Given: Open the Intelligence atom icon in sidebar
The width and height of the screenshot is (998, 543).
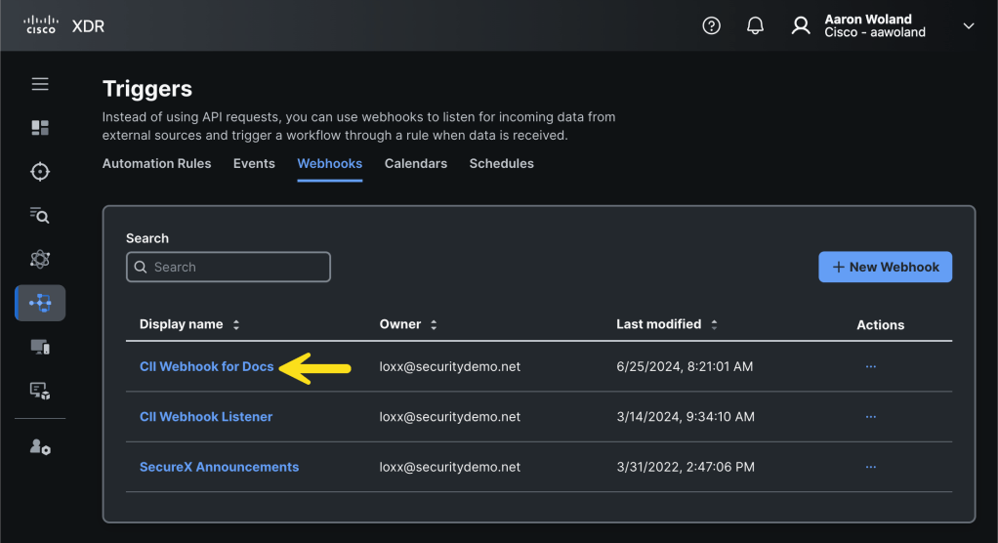Looking at the screenshot, I should tap(40, 259).
